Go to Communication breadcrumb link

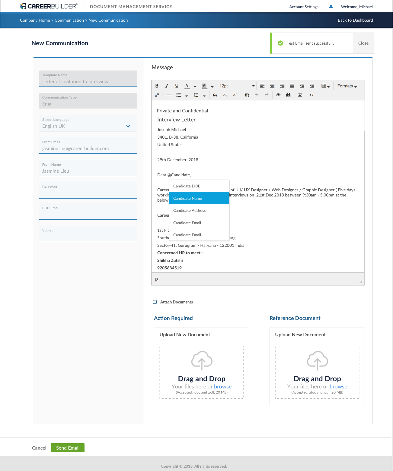click(69, 20)
